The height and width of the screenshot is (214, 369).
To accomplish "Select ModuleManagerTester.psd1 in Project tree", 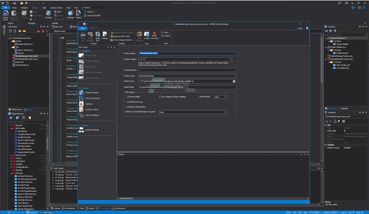I will [26, 56].
